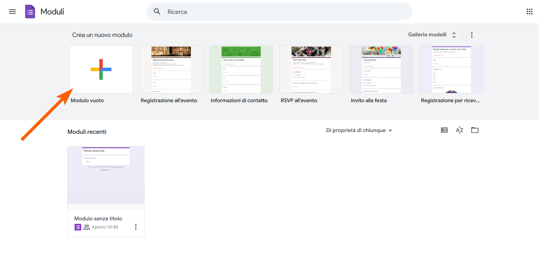The width and height of the screenshot is (539, 280).
Task: Click the Moduli purple Forms logo
Action: point(30,12)
